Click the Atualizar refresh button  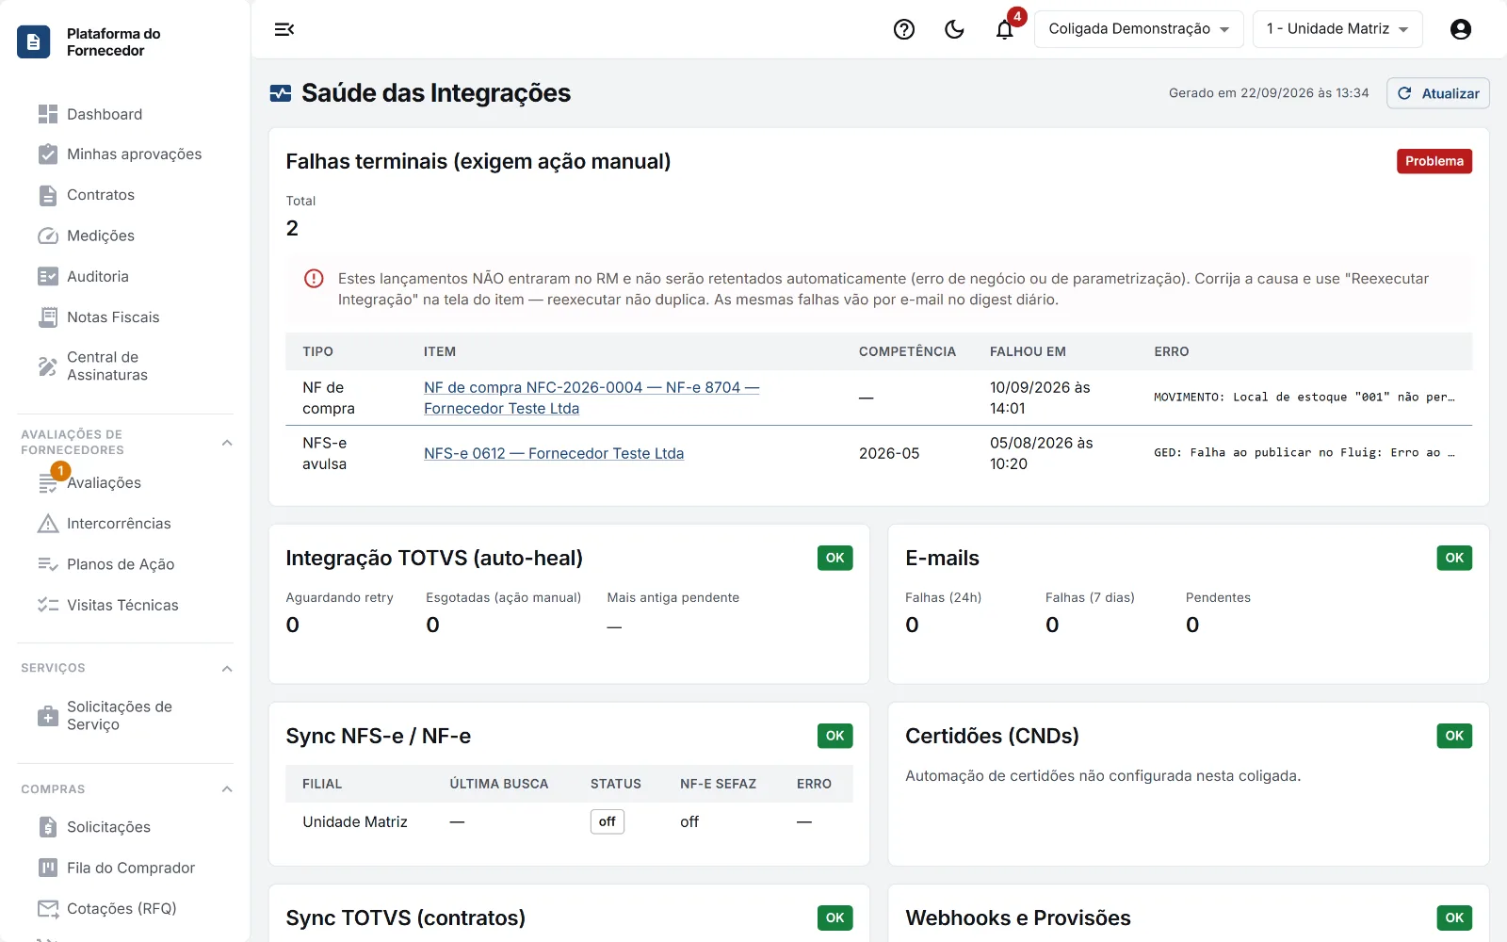click(x=1437, y=93)
